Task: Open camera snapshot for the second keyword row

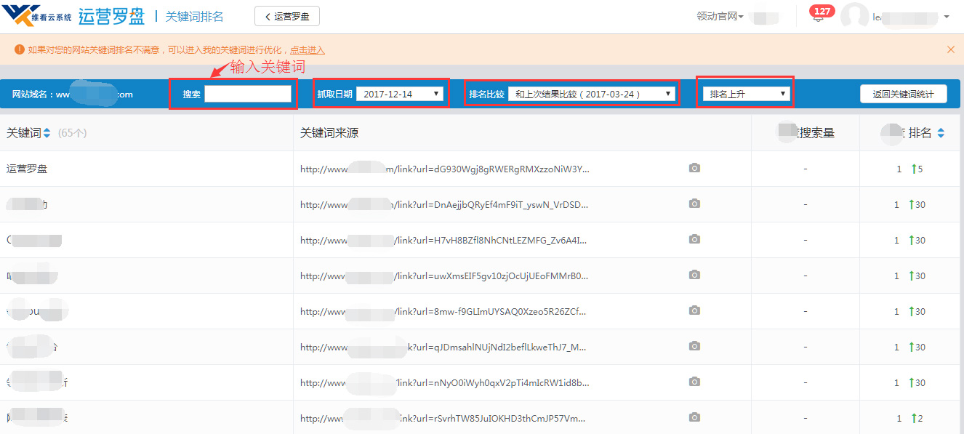Action: tap(694, 204)
